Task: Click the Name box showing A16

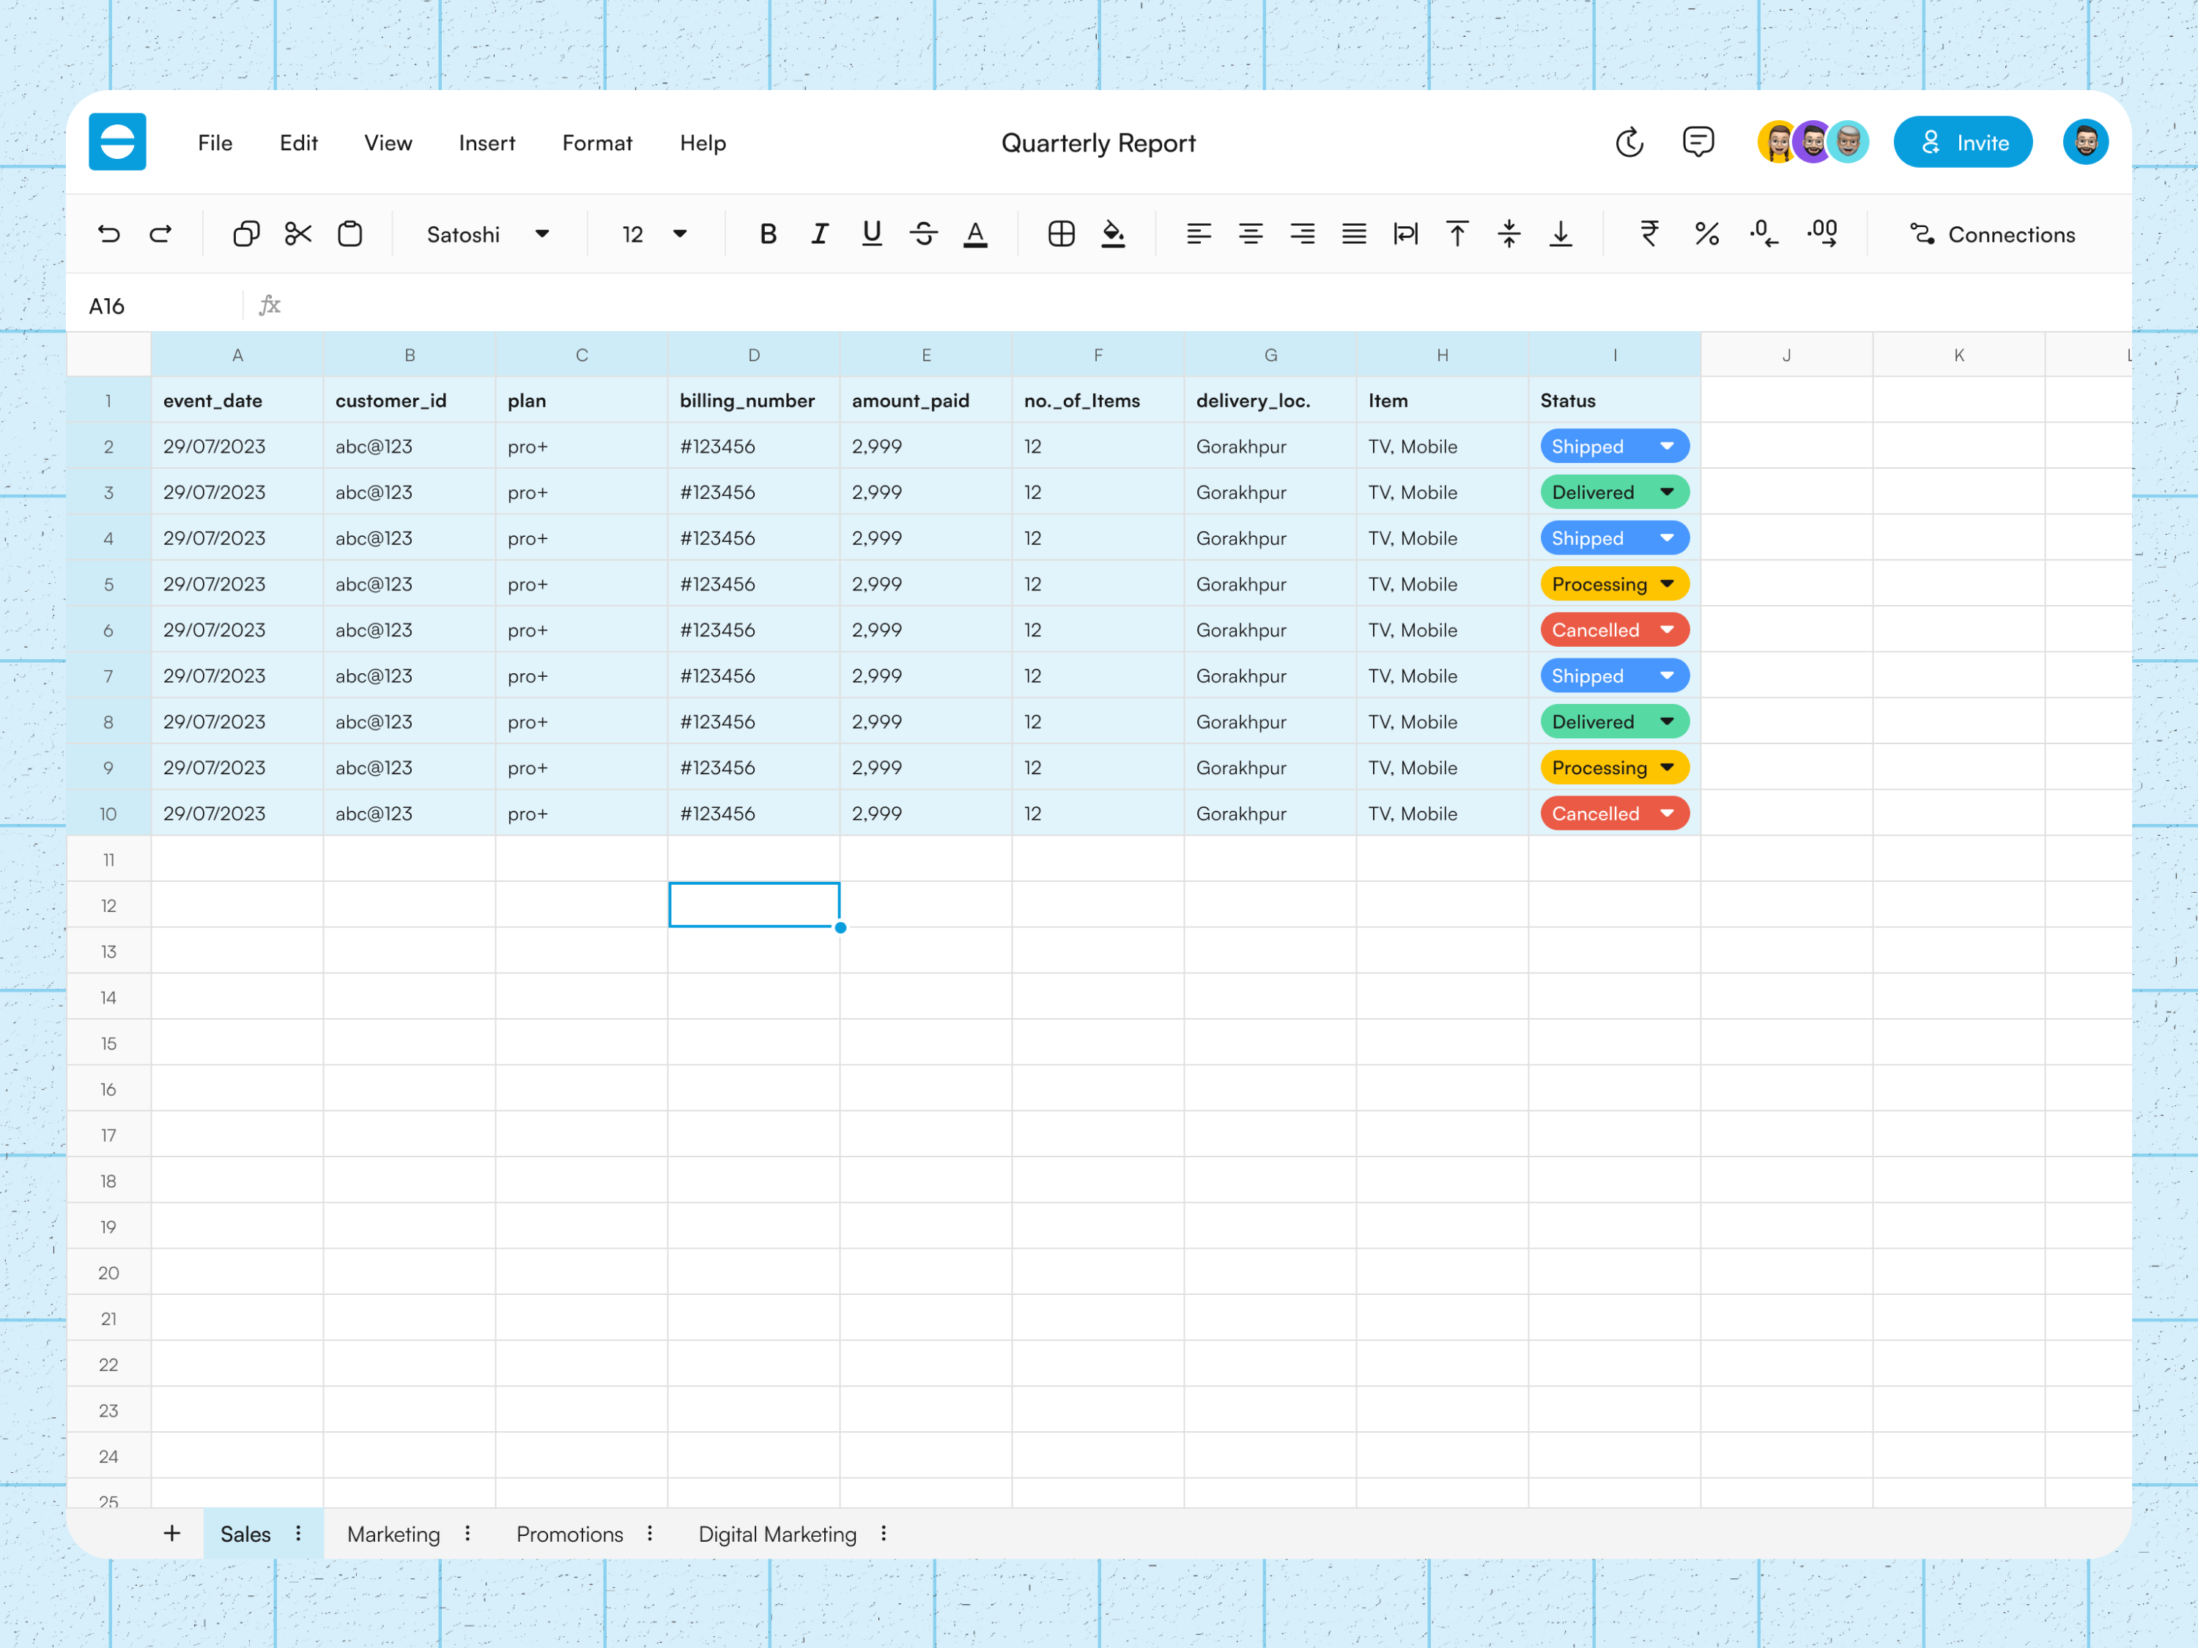Action: point(106,305)
